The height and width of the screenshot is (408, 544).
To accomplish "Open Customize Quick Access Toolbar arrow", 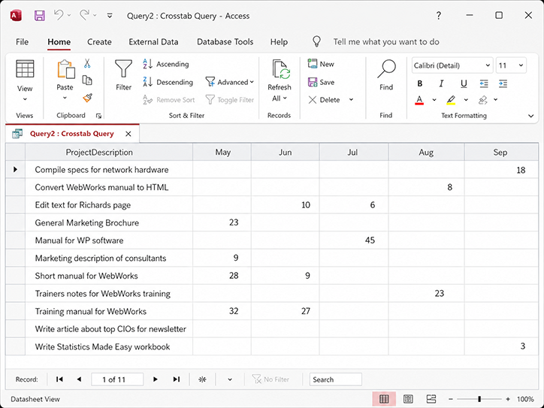I will (110, 16).
